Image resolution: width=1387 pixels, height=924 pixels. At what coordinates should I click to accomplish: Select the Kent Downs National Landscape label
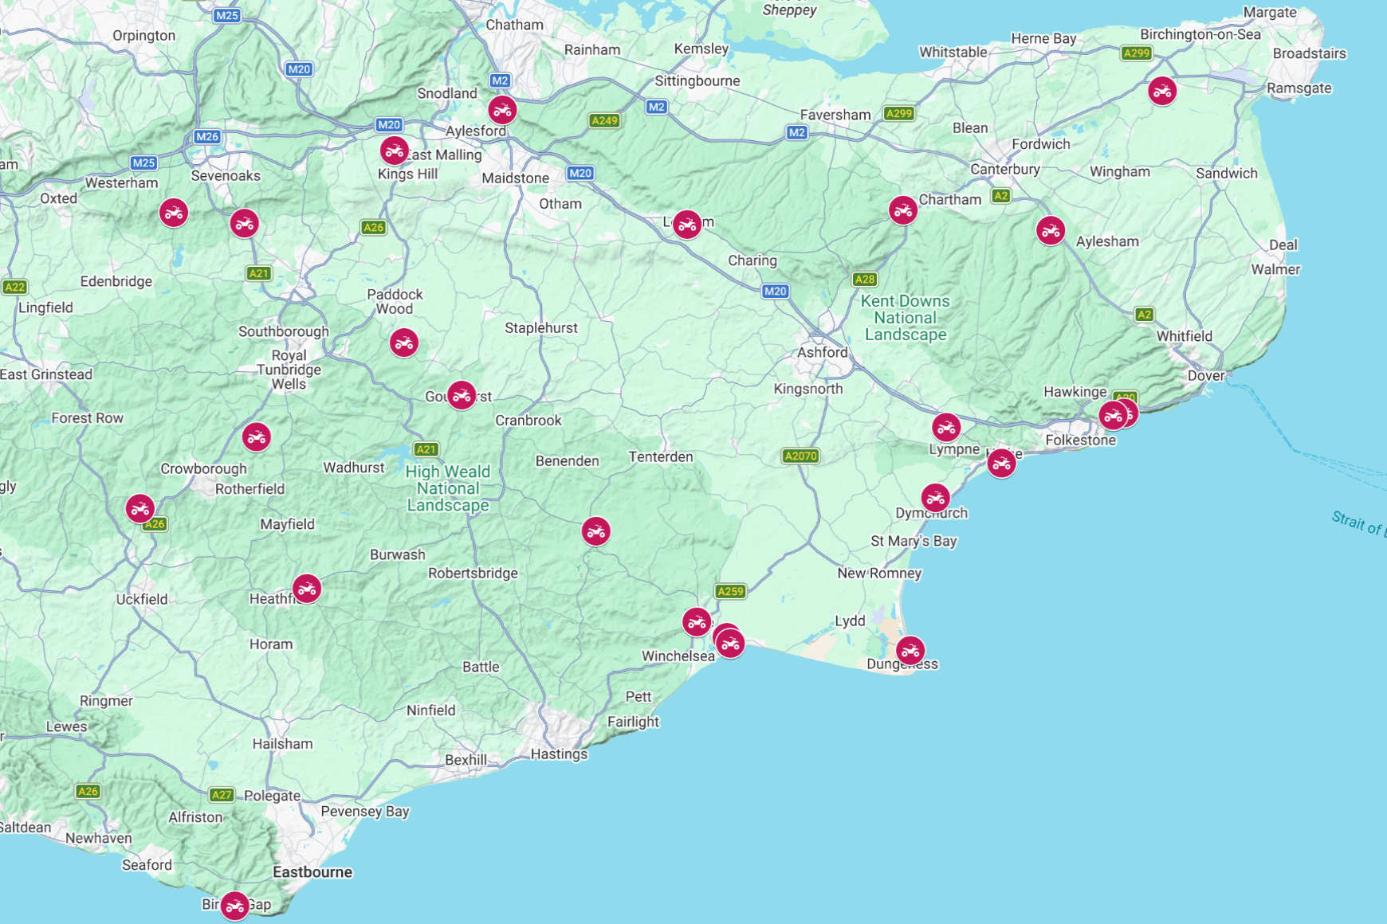[x=906, y=318]
